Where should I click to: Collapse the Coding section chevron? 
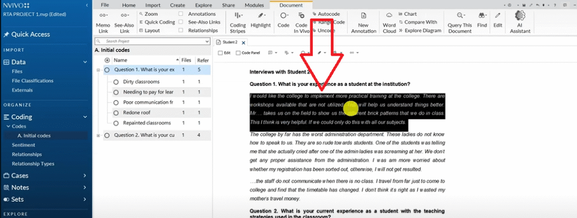tap(86, 117)
